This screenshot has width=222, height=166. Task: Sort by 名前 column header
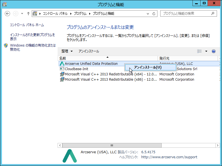(108, 58)
